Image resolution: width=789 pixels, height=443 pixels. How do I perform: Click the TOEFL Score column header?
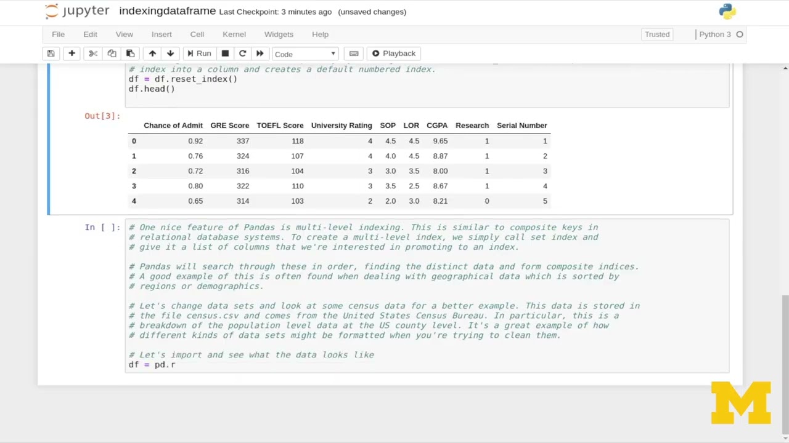tap(280, 126)
